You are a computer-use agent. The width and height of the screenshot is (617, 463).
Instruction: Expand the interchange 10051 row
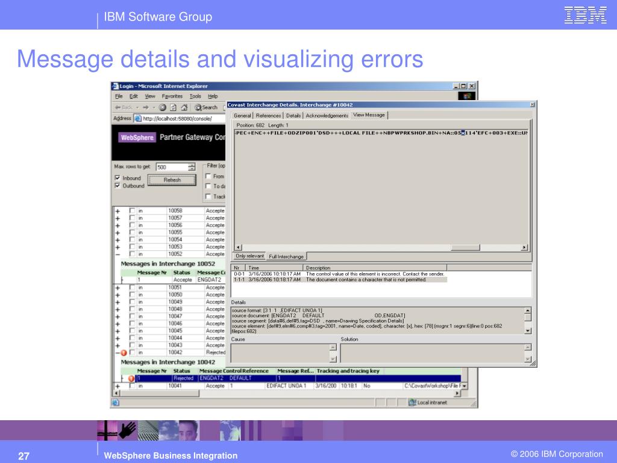tap(117, 288)
